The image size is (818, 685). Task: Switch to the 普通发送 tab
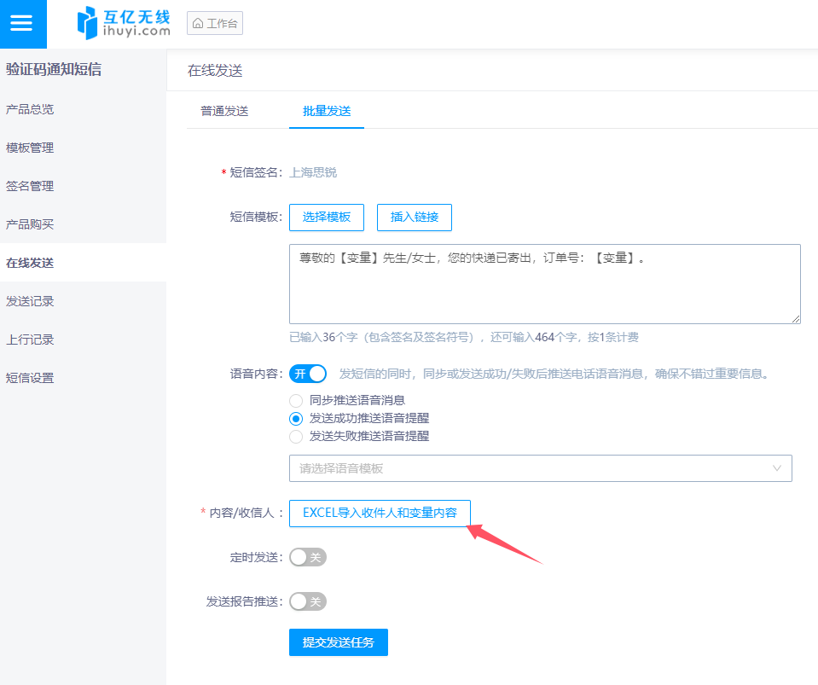224,111
